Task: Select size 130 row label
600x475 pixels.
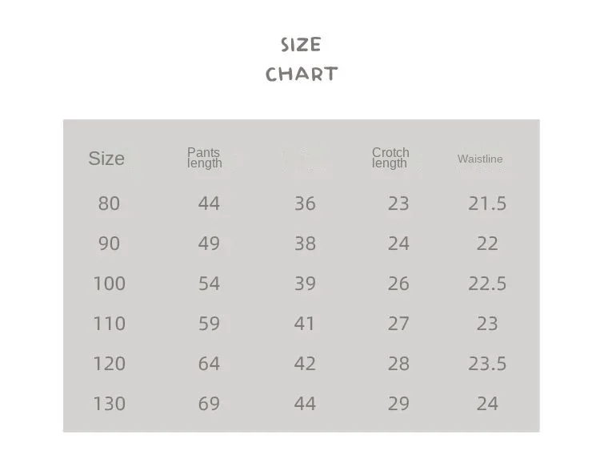Action: (110, 404)
